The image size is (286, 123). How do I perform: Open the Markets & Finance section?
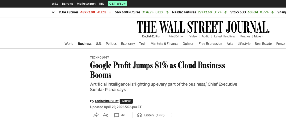point(164,43)
